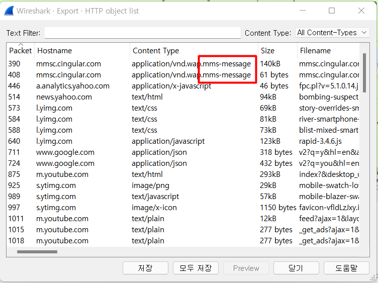Select packet 408 row
This screenshot has height=283, width=378.
tap(183, 75)
